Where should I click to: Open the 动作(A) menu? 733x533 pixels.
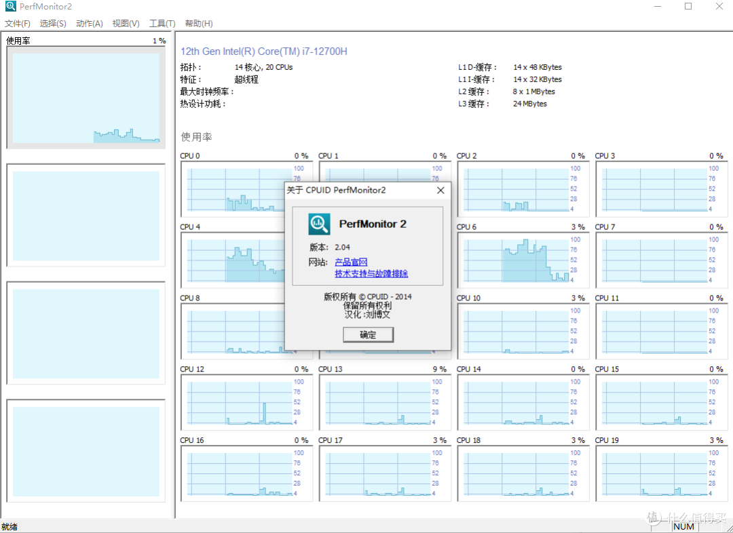90,24
